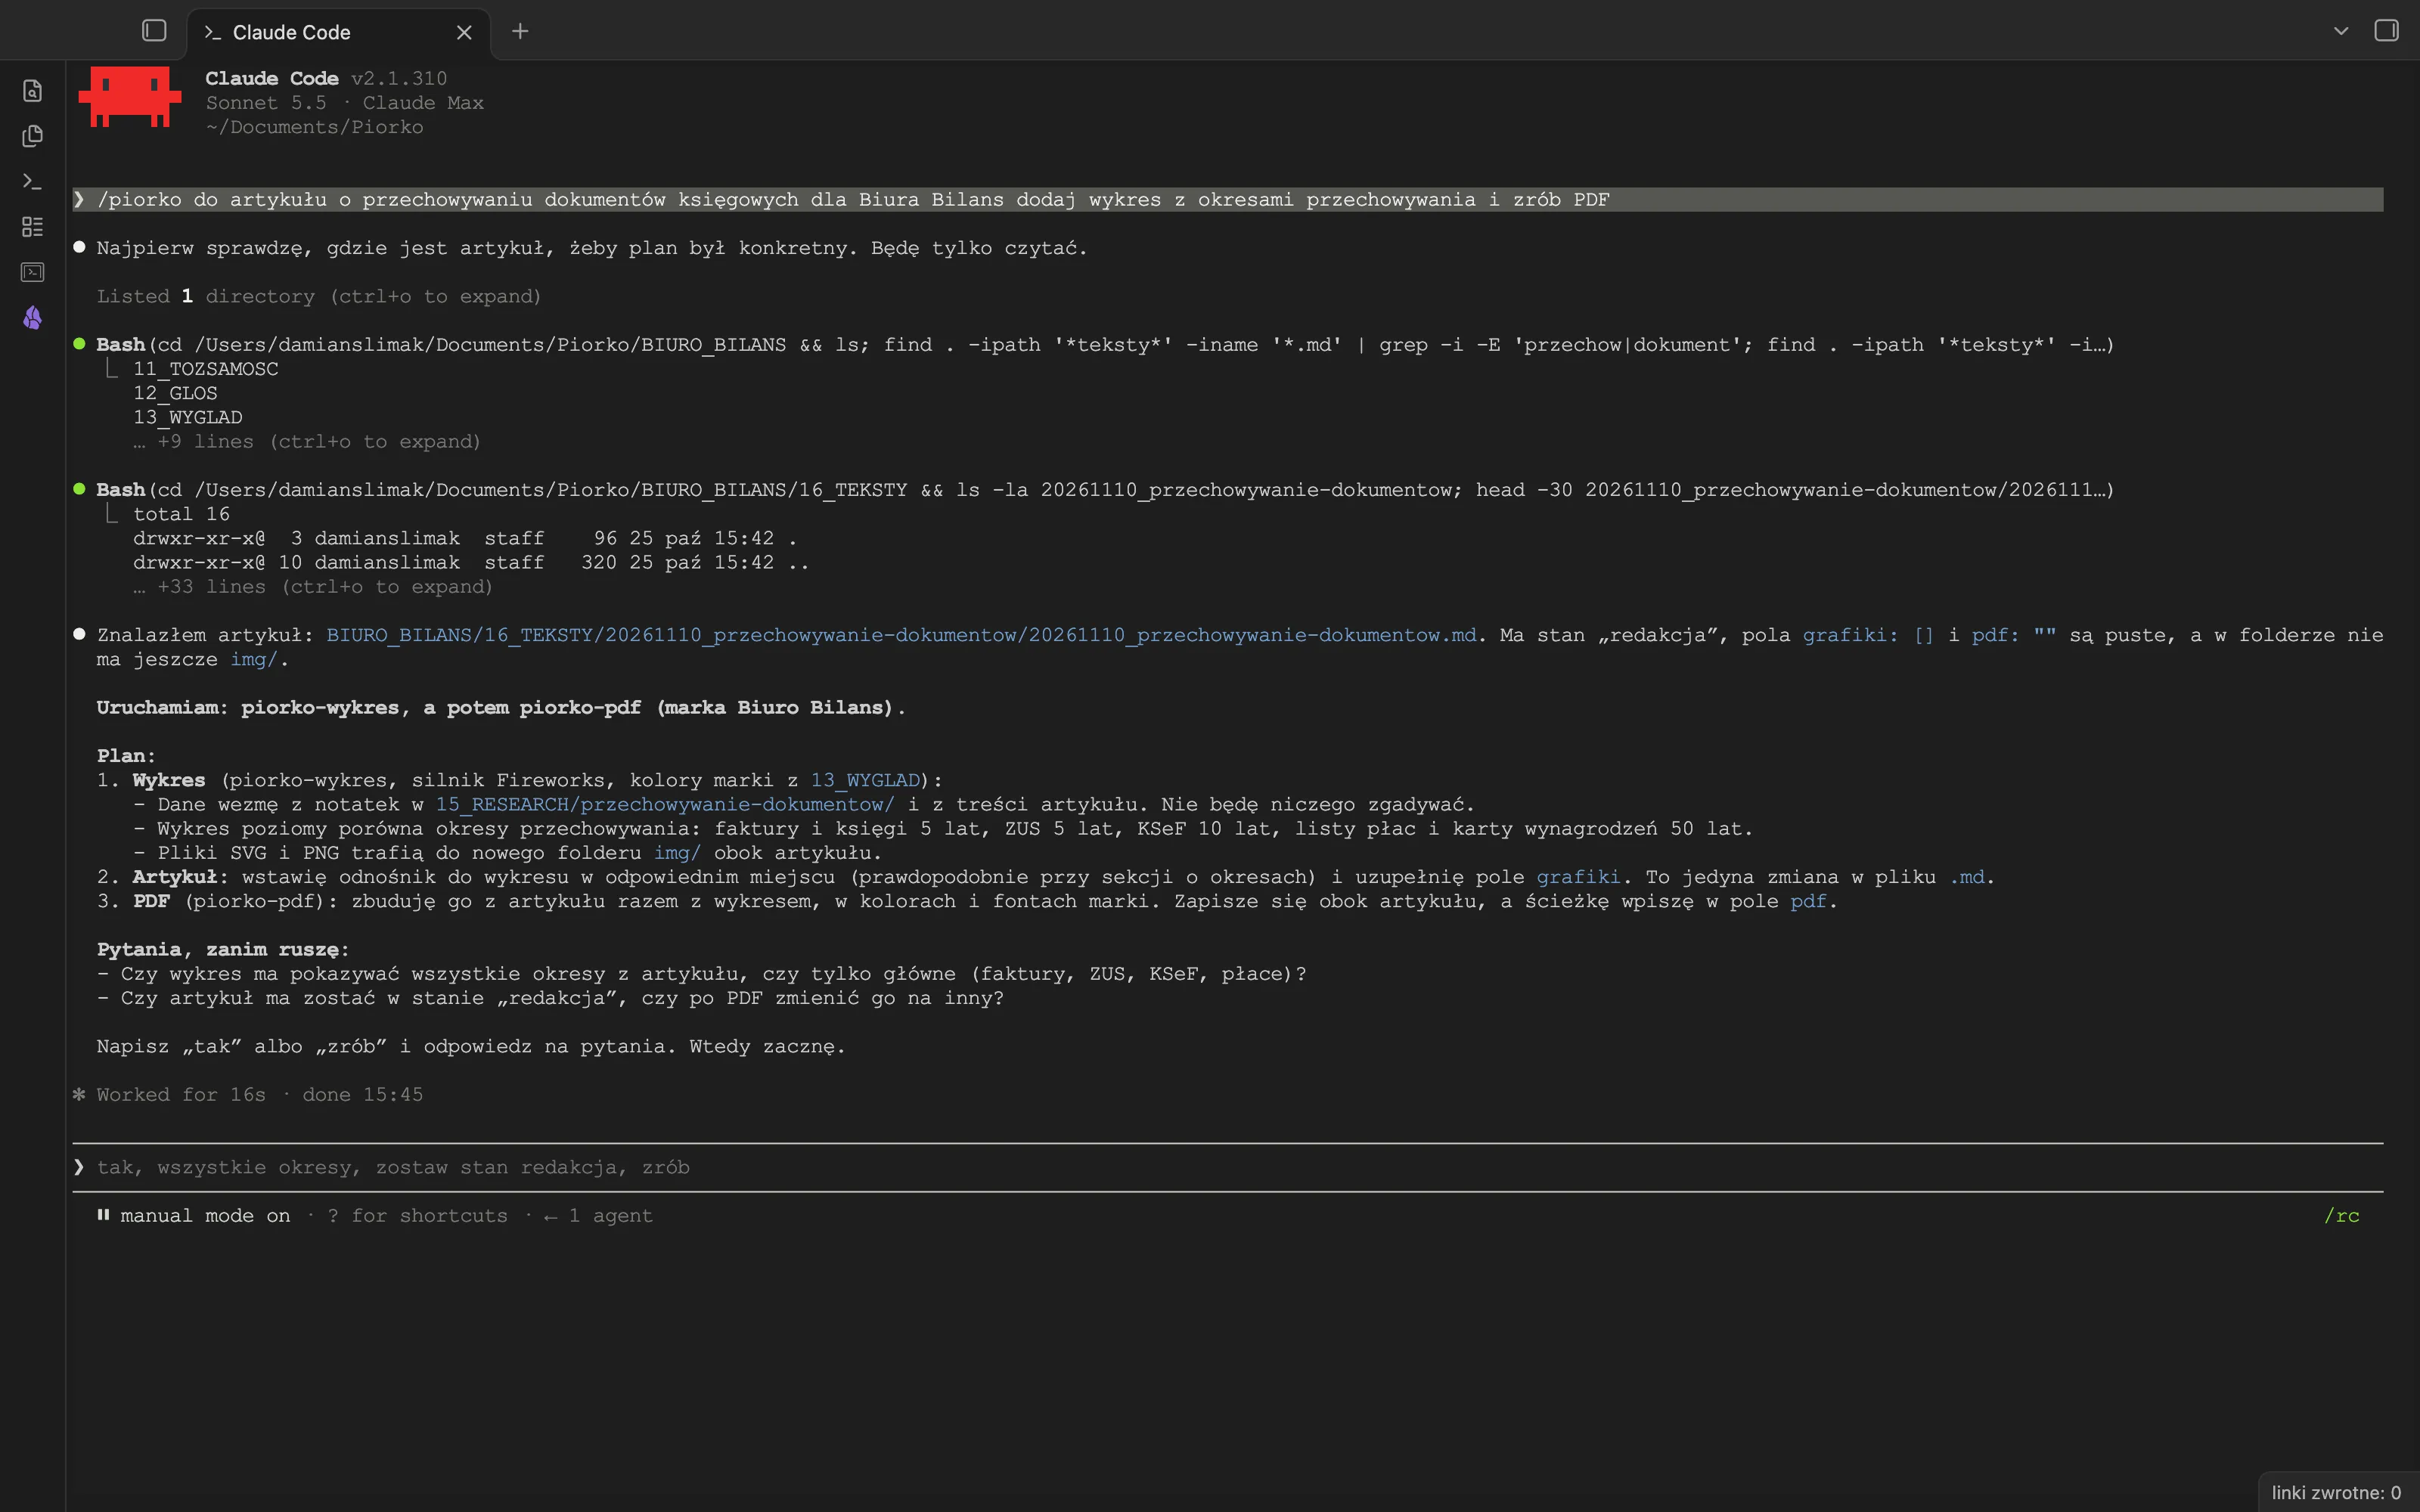This screenshot has width=2420, height=1512.
Task: Click the 'Sonnet 5.5 · Claude Max' model line
Action: [x=344, y=102]
